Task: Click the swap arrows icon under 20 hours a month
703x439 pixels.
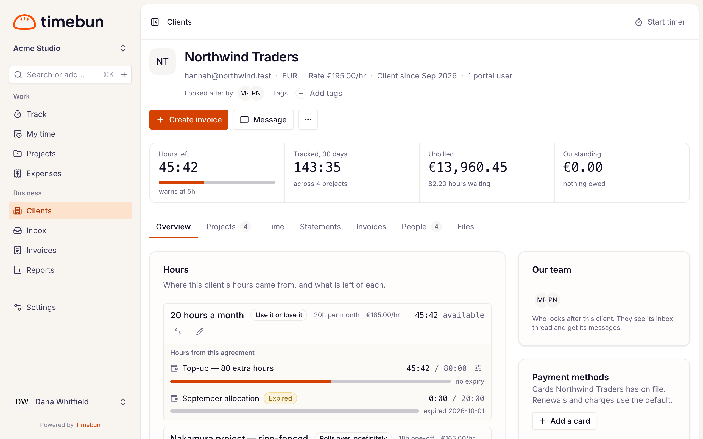Action: pyautogui.click(x=178, y=331)
